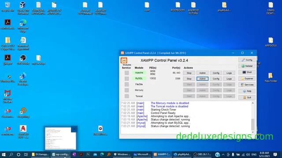Switch to phpMyAdmin Edge taskbar window

[182, 154]
